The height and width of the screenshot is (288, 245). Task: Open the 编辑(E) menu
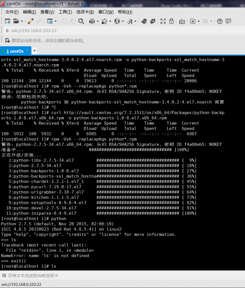[29, 12]
